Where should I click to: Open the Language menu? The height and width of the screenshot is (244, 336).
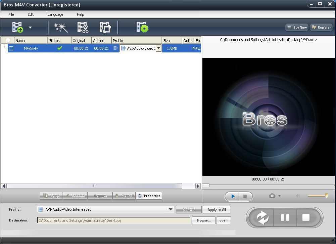[x=55, y=14]
